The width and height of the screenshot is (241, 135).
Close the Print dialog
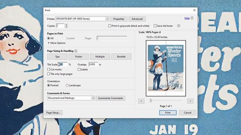194,10
